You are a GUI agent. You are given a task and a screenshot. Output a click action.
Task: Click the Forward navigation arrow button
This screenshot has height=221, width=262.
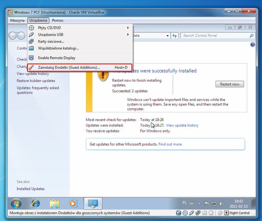tap(21, 36)
